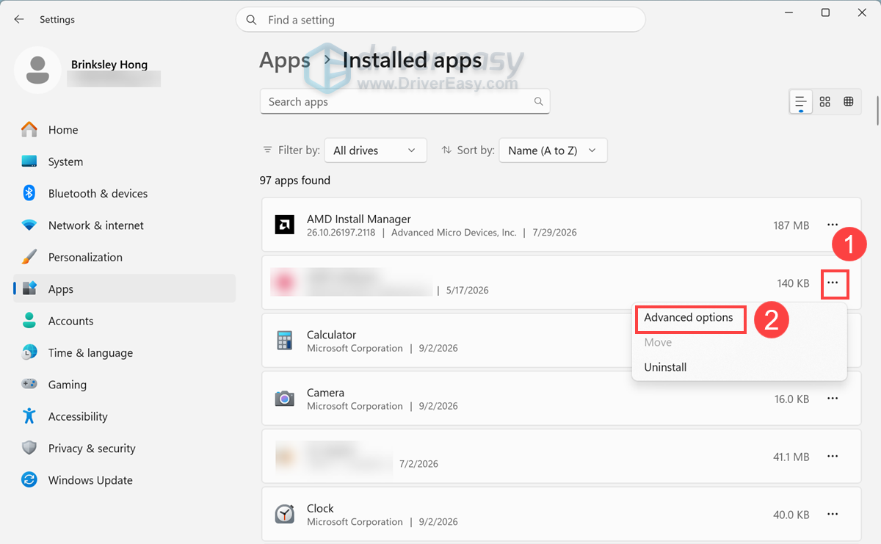Screen dimensions: 881x544
Task: Maximize the Settings window
Action: tap(825, 12)
